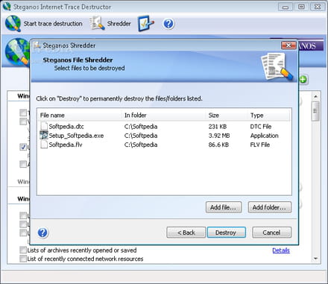Toggle Lists of archives recently opened checkbox
The width and height of the screenshot is (328, 284).
pyautogui.click(x=23, y=250)
